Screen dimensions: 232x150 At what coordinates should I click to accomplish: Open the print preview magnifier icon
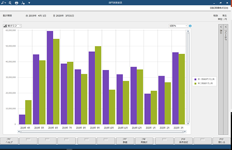pos(10,3)
